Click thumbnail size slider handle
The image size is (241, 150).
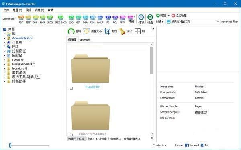pyautogui.click(x=10, y=145)
